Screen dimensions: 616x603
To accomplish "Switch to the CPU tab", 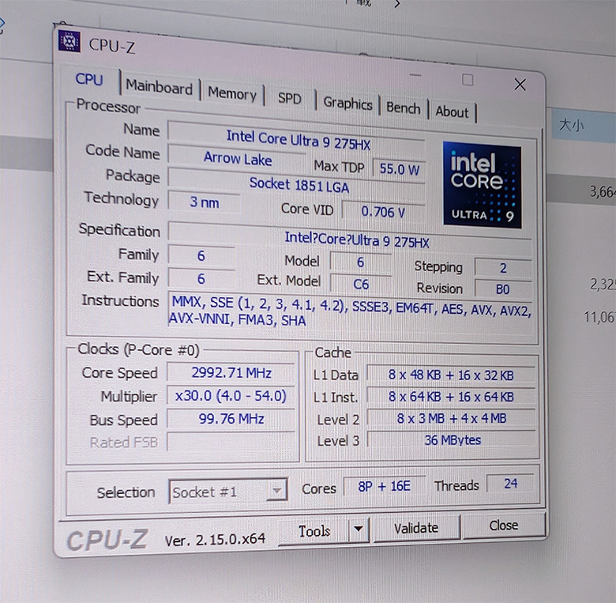I will [89, 79].
